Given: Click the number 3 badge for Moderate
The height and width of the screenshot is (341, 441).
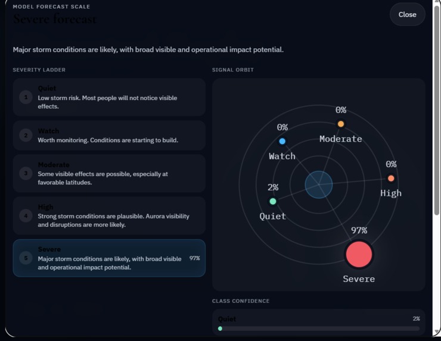Looking at the screenshot, I should coord(26,173).
